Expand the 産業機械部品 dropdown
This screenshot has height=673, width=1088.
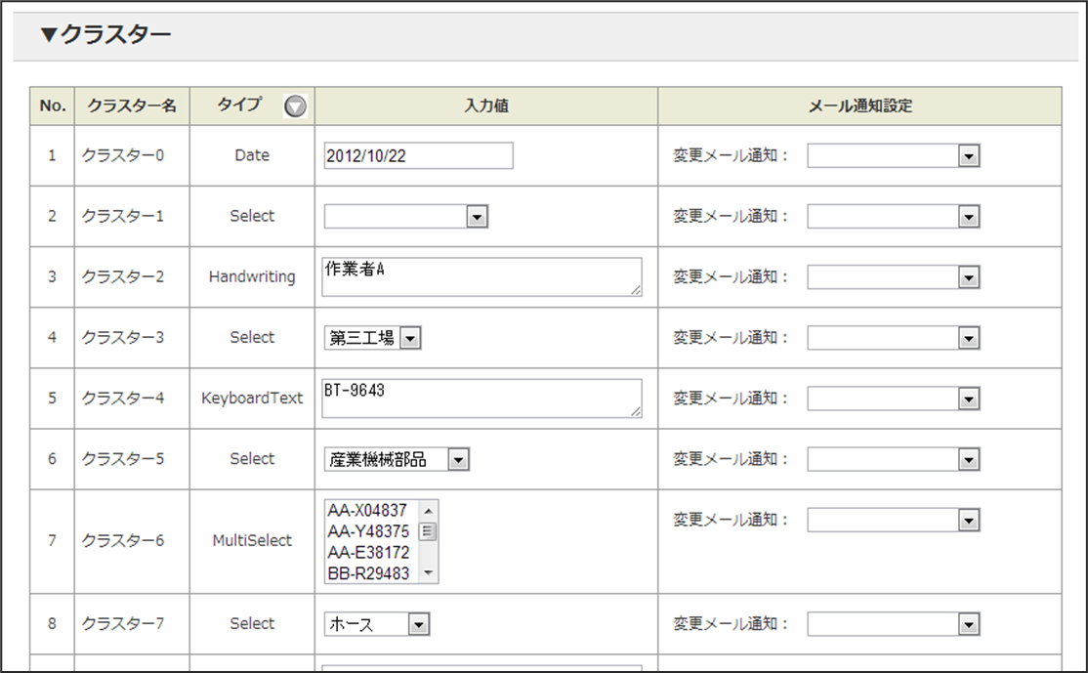point(397,459)
